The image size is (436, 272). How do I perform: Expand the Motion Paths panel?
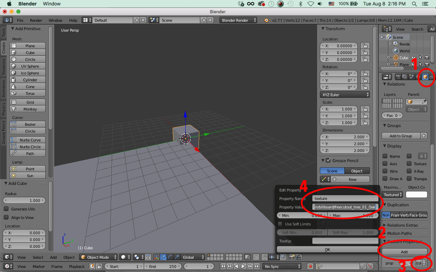click(x=385, y=233)
